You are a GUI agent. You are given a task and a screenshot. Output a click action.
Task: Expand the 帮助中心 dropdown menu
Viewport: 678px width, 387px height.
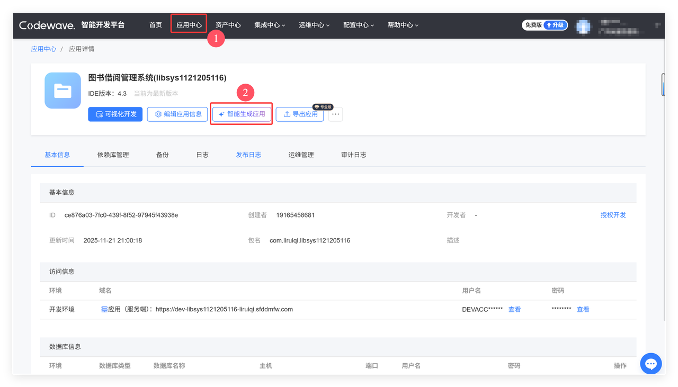(x=403, y=25)
